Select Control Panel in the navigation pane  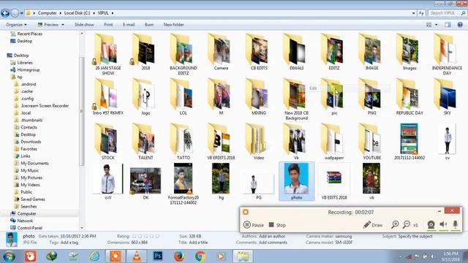[x=29, y=228]
